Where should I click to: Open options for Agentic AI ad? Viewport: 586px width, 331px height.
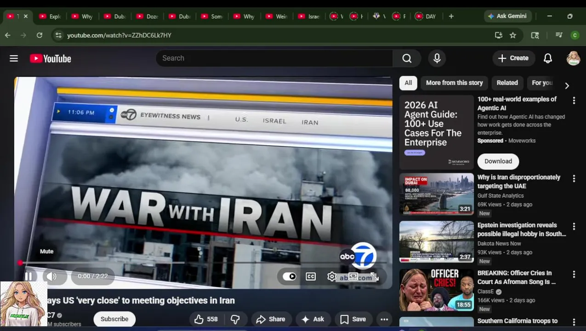[x=574, y=100]
